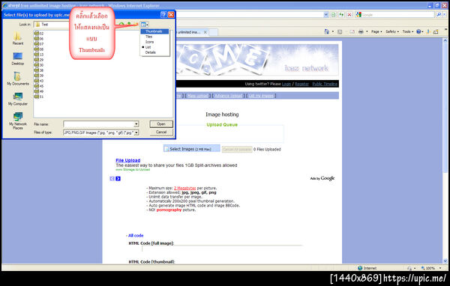
Task: Select image file 06 in list
Action: (x=39, y=39)
